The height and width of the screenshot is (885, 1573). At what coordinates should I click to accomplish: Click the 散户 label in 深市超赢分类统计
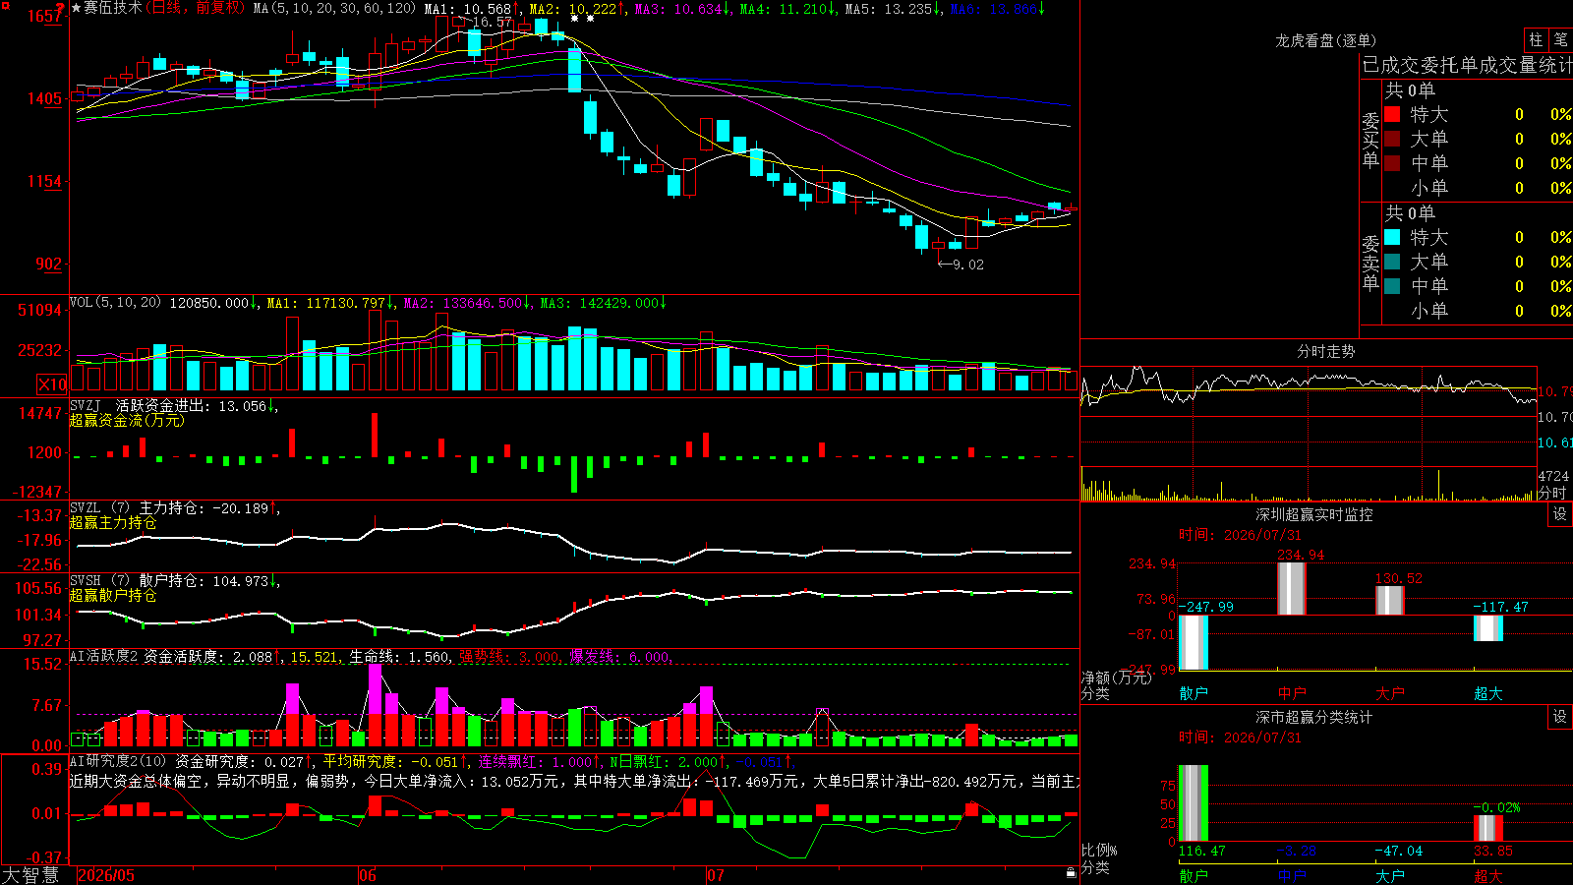point(1194,875)
